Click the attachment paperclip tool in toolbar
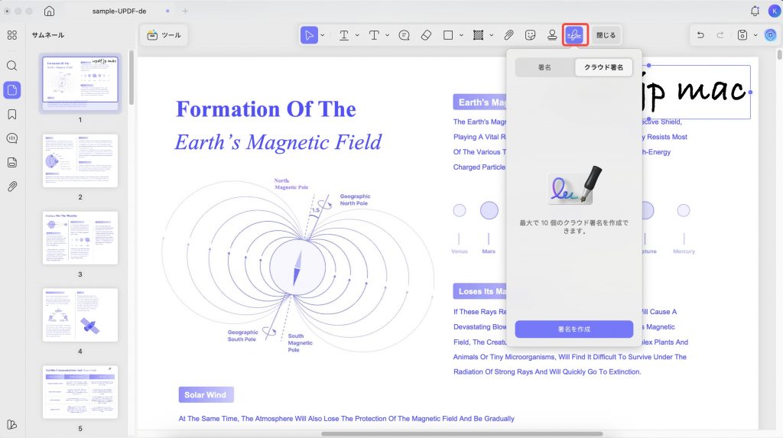Viewport: 783px width, 438px height. (508, 35)
